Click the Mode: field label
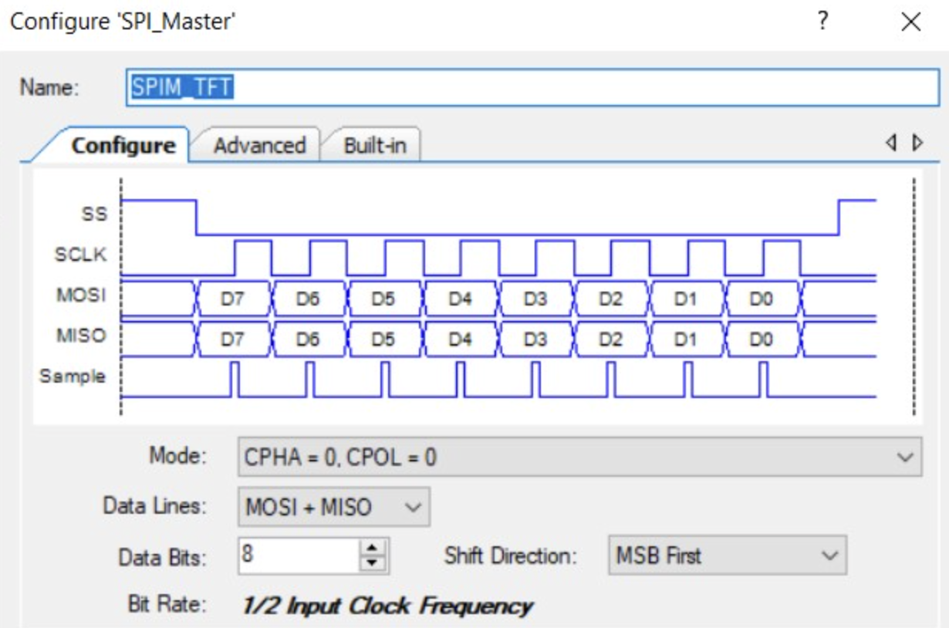This screenshot has width=949, height=628. pyautogui.click(x=178, y=456)
